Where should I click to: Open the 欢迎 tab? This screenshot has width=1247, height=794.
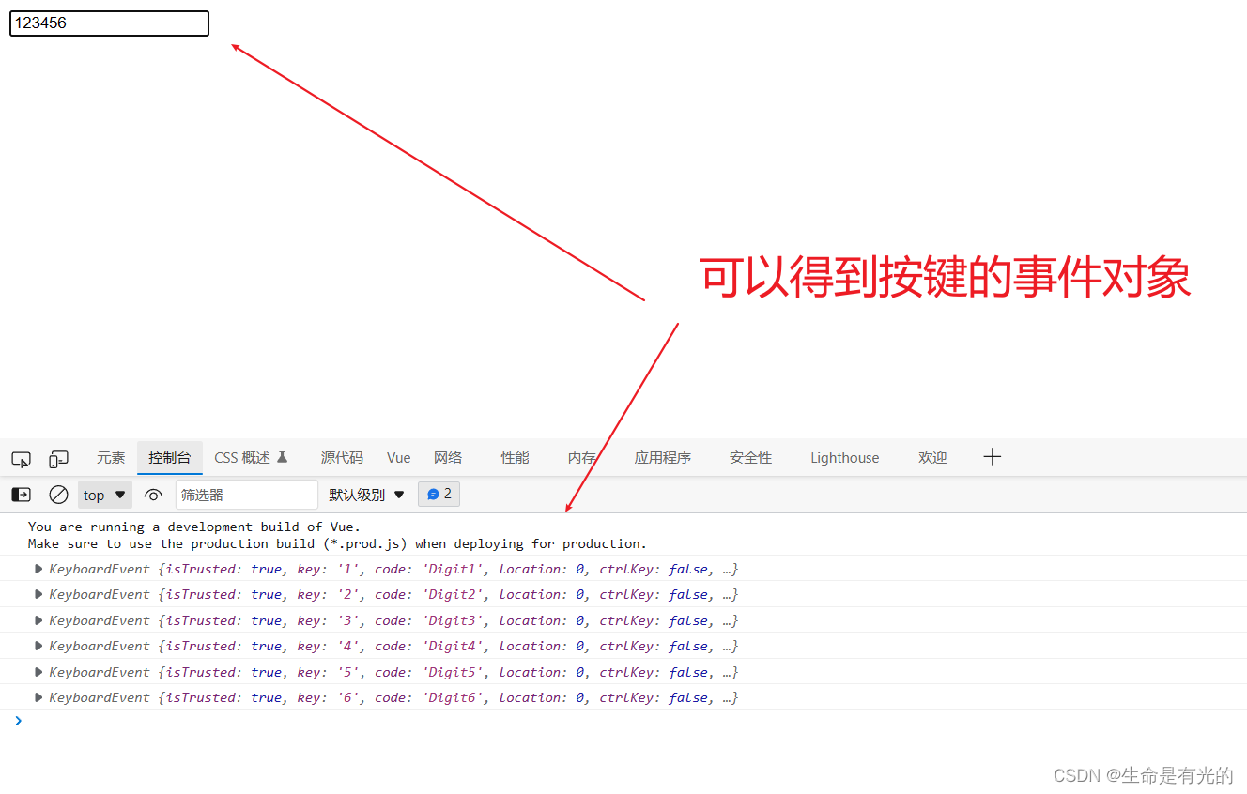pyautogui.click(x=932, y=458)
